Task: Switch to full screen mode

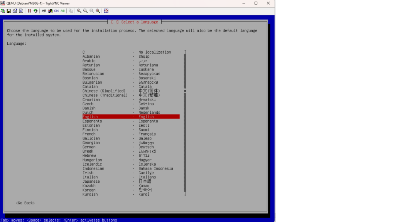Action: (106, 11)
